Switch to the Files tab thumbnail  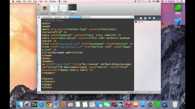pyautogui.click(x=54, y=8)
